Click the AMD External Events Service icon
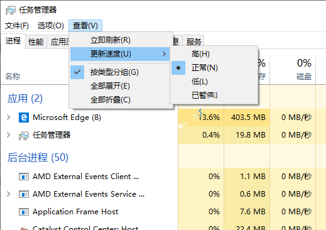The height and width of the screenshot is (230, 326). 24,194
